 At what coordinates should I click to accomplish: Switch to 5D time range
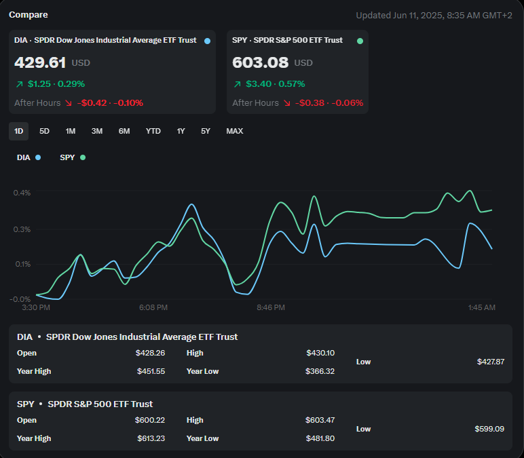pyautogui.click(x=44, y=131)
